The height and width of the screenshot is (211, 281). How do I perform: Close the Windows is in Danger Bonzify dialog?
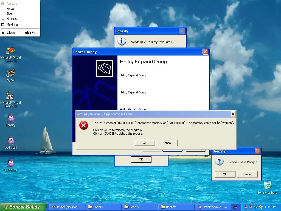point(257,151)
